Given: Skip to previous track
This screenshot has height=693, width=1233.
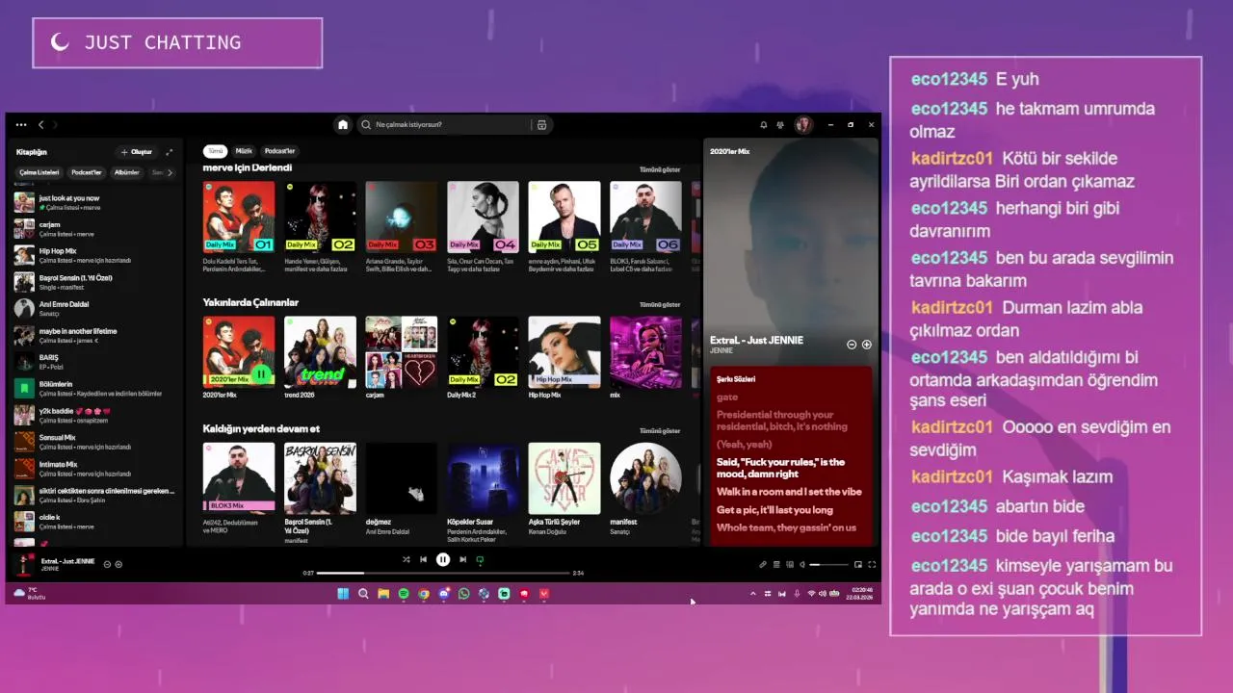Looking at the screenshot, I should click(x=423, y=559).
